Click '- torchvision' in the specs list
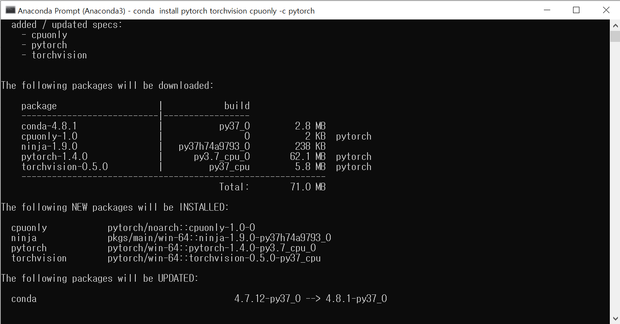This screenshot has height=324, width=620. coord(55,55)
